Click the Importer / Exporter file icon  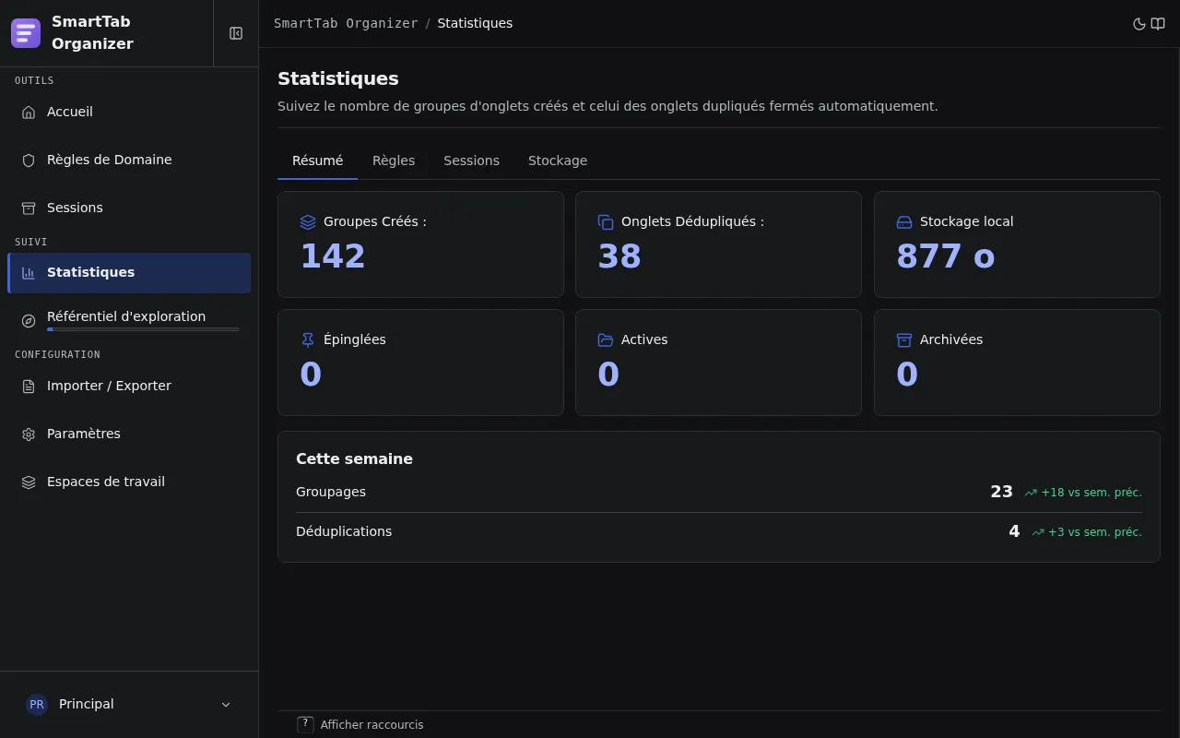pyautogui.click(x=29, y=386)
